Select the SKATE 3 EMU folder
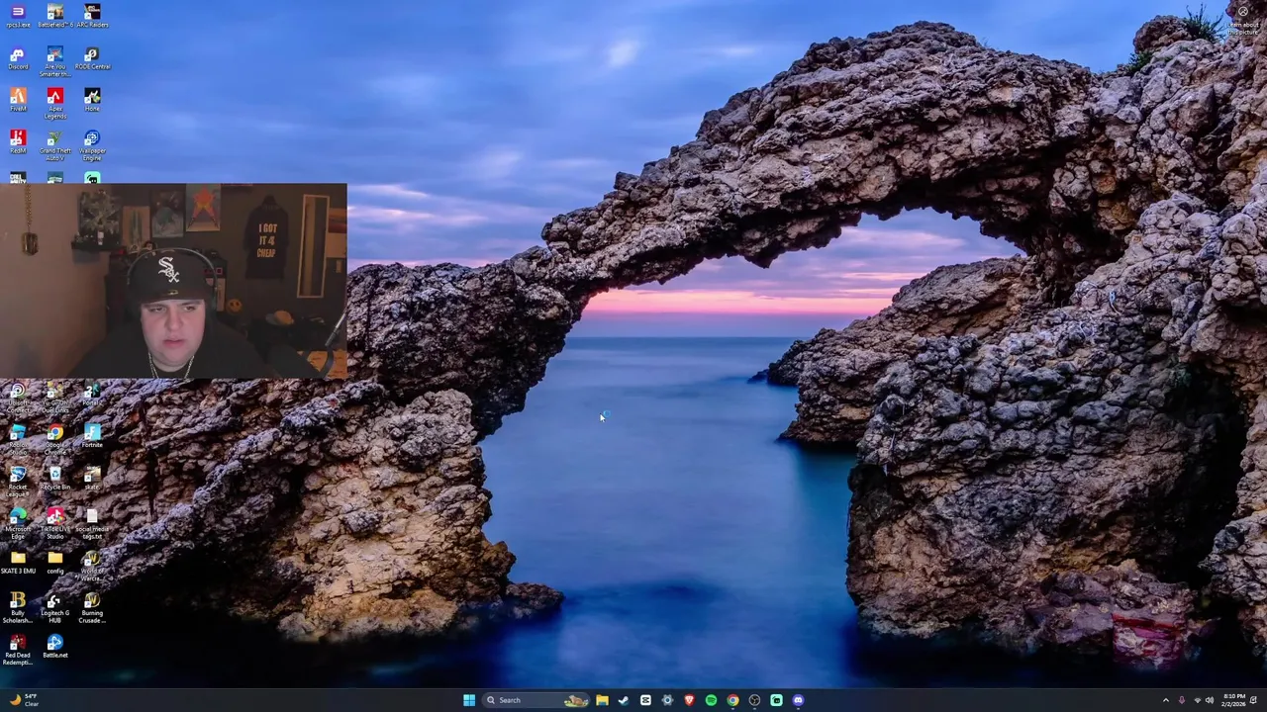 click(18, 562)
